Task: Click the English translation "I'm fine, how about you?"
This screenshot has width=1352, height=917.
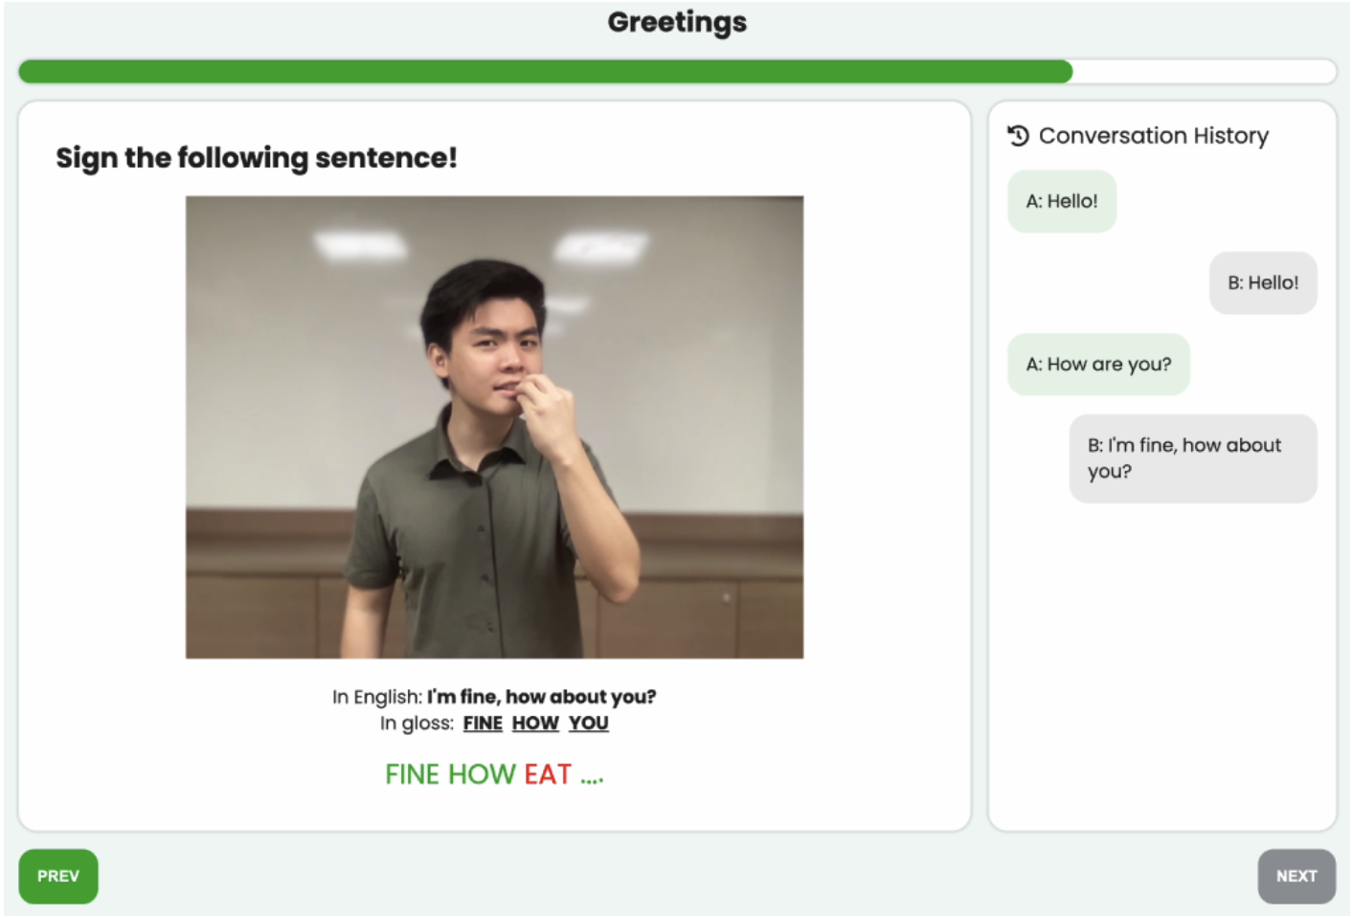Action: tap(541, 697)
